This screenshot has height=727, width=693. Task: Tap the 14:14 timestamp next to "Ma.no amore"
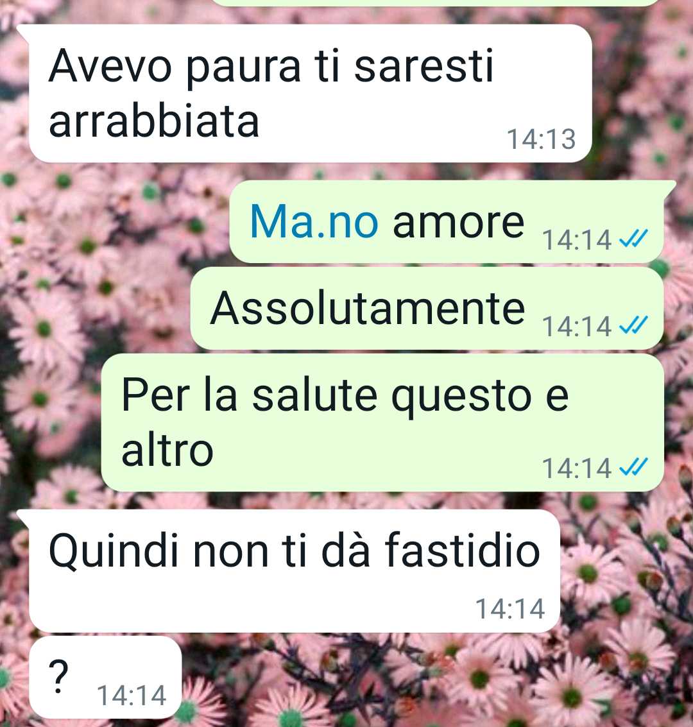click(x=576, y=240)
